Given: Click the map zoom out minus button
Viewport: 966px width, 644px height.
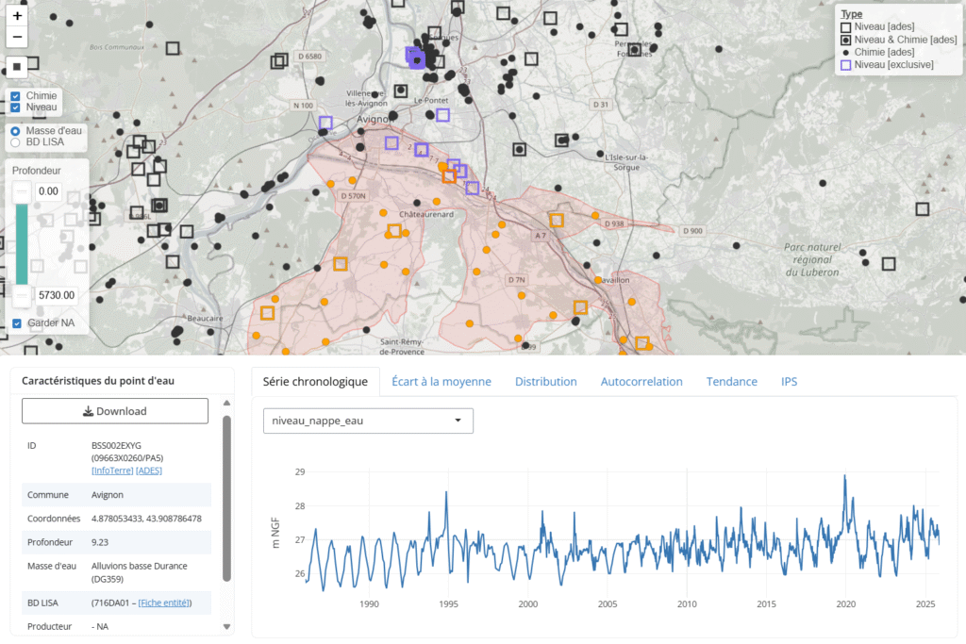Looking at the screenshot, I should 17,38.
